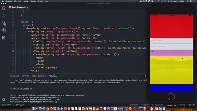This screenshot has height=111, width=197.
Task: Click the blue bar in the simulator app
Action: pyautogui.click(x=171, y=88)
